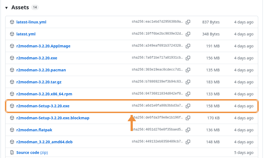Image resolution: width=265 pixels, height=158 pixels.
Task: Click the Assets heading
Action: pos(20,7)
